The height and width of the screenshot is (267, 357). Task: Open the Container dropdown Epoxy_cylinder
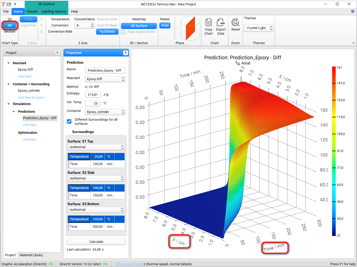click(105, 112)
